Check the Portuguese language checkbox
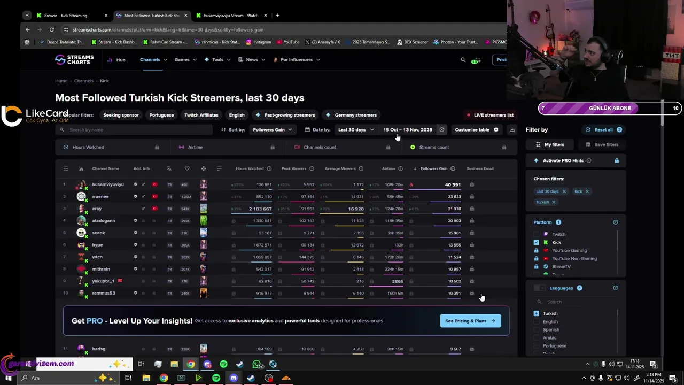 point(537,345)
